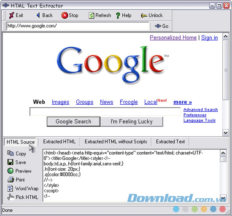Screen dimensions: 232x216
Task: Open the Images link
Action: click(x=60, y=102)
